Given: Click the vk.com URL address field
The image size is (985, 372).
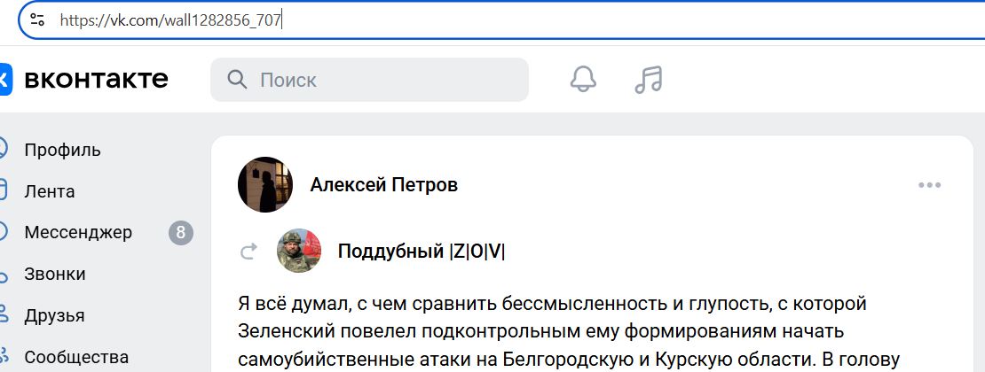Looking at the screenshot, I should 444,19.
